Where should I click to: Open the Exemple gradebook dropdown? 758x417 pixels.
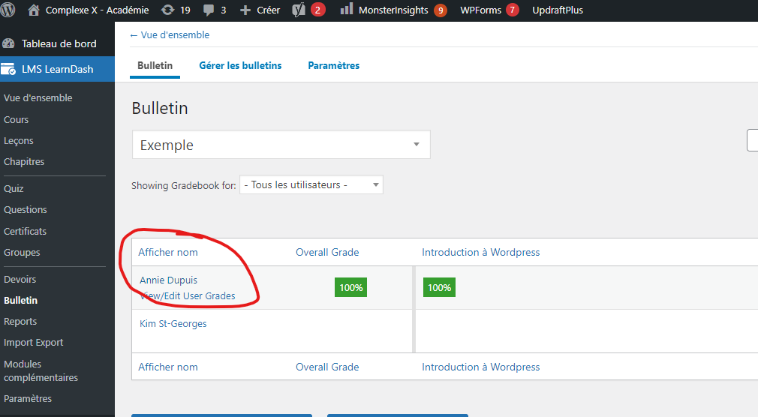tap(281, 145)
